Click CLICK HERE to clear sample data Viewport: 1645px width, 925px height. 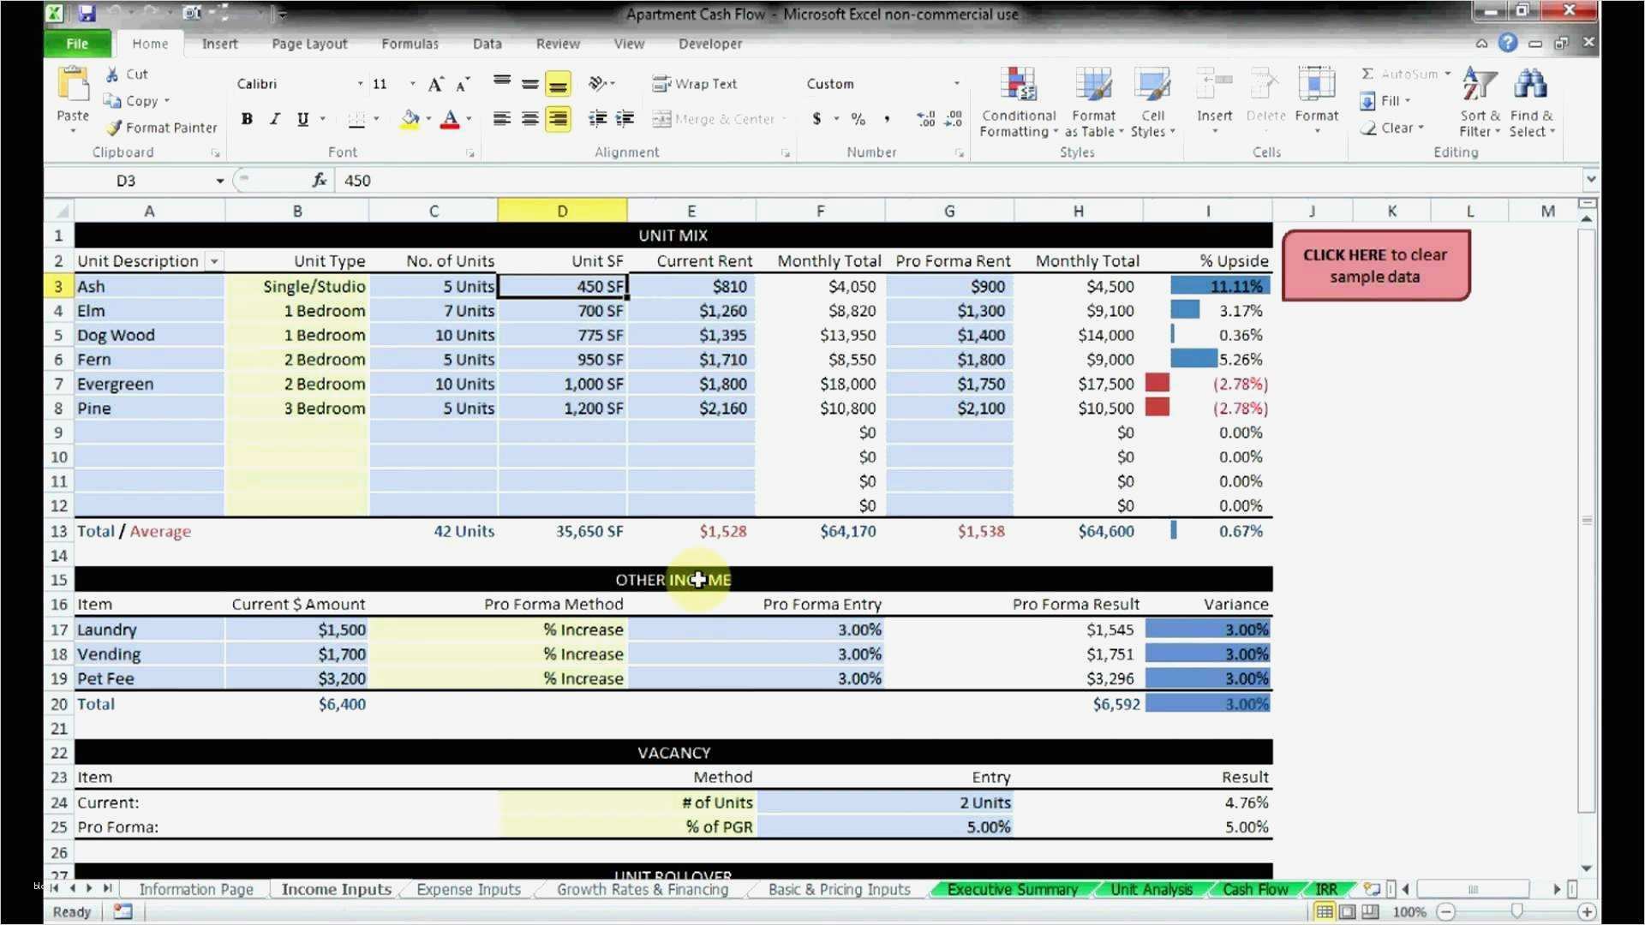1374,266
